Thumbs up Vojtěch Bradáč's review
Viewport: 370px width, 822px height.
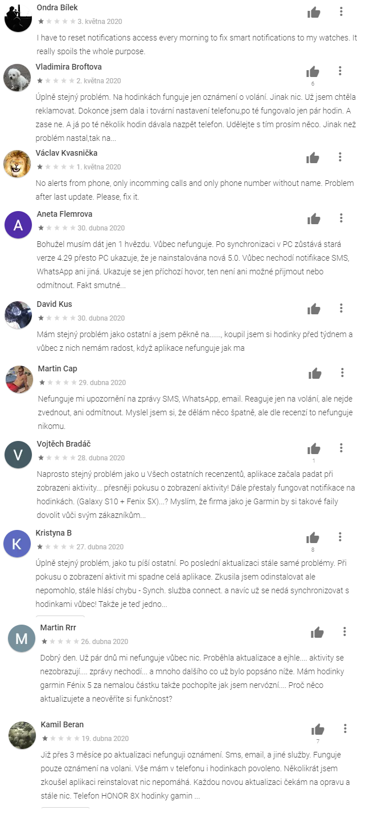[314, 448]
